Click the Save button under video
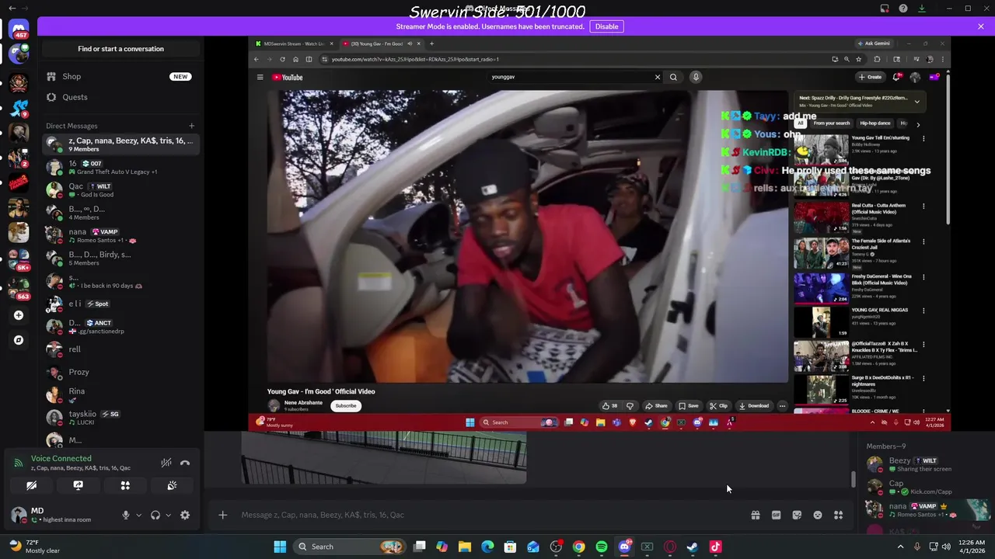995x559 pixels. [x=689, y=405]
